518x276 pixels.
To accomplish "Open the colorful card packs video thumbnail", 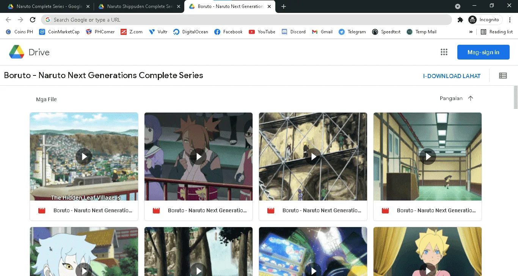I will (313, 251).
